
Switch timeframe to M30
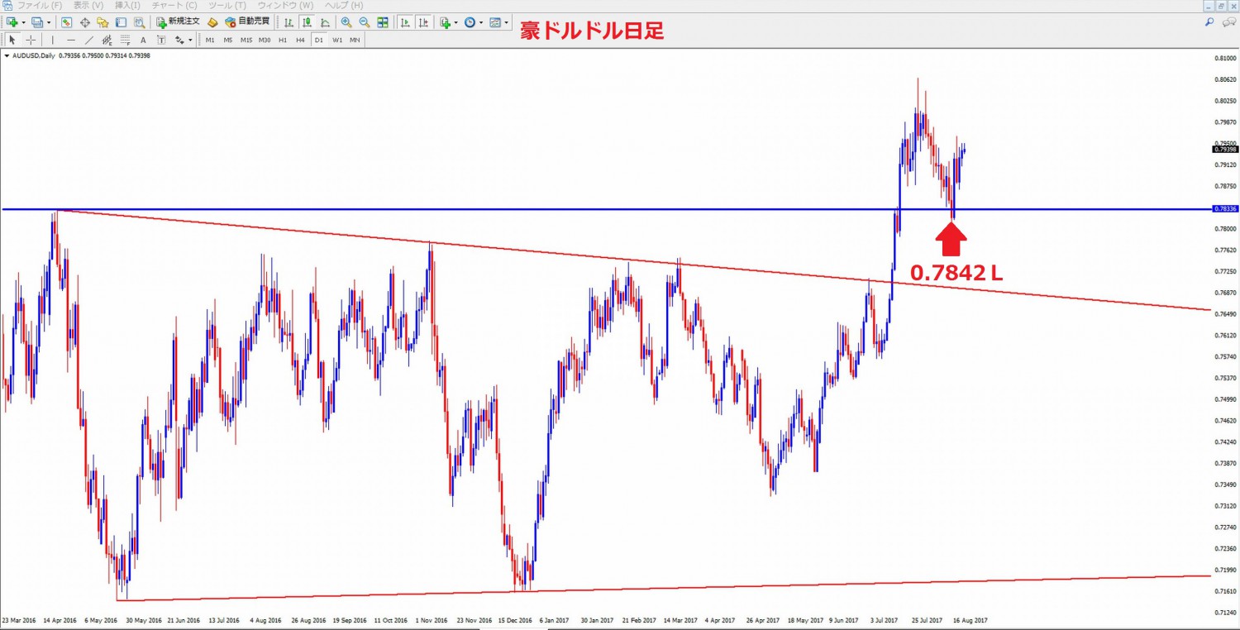[x=265, y=40]
